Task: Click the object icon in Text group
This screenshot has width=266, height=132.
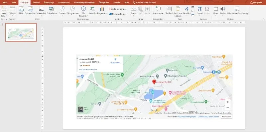Action: [193, 15]
